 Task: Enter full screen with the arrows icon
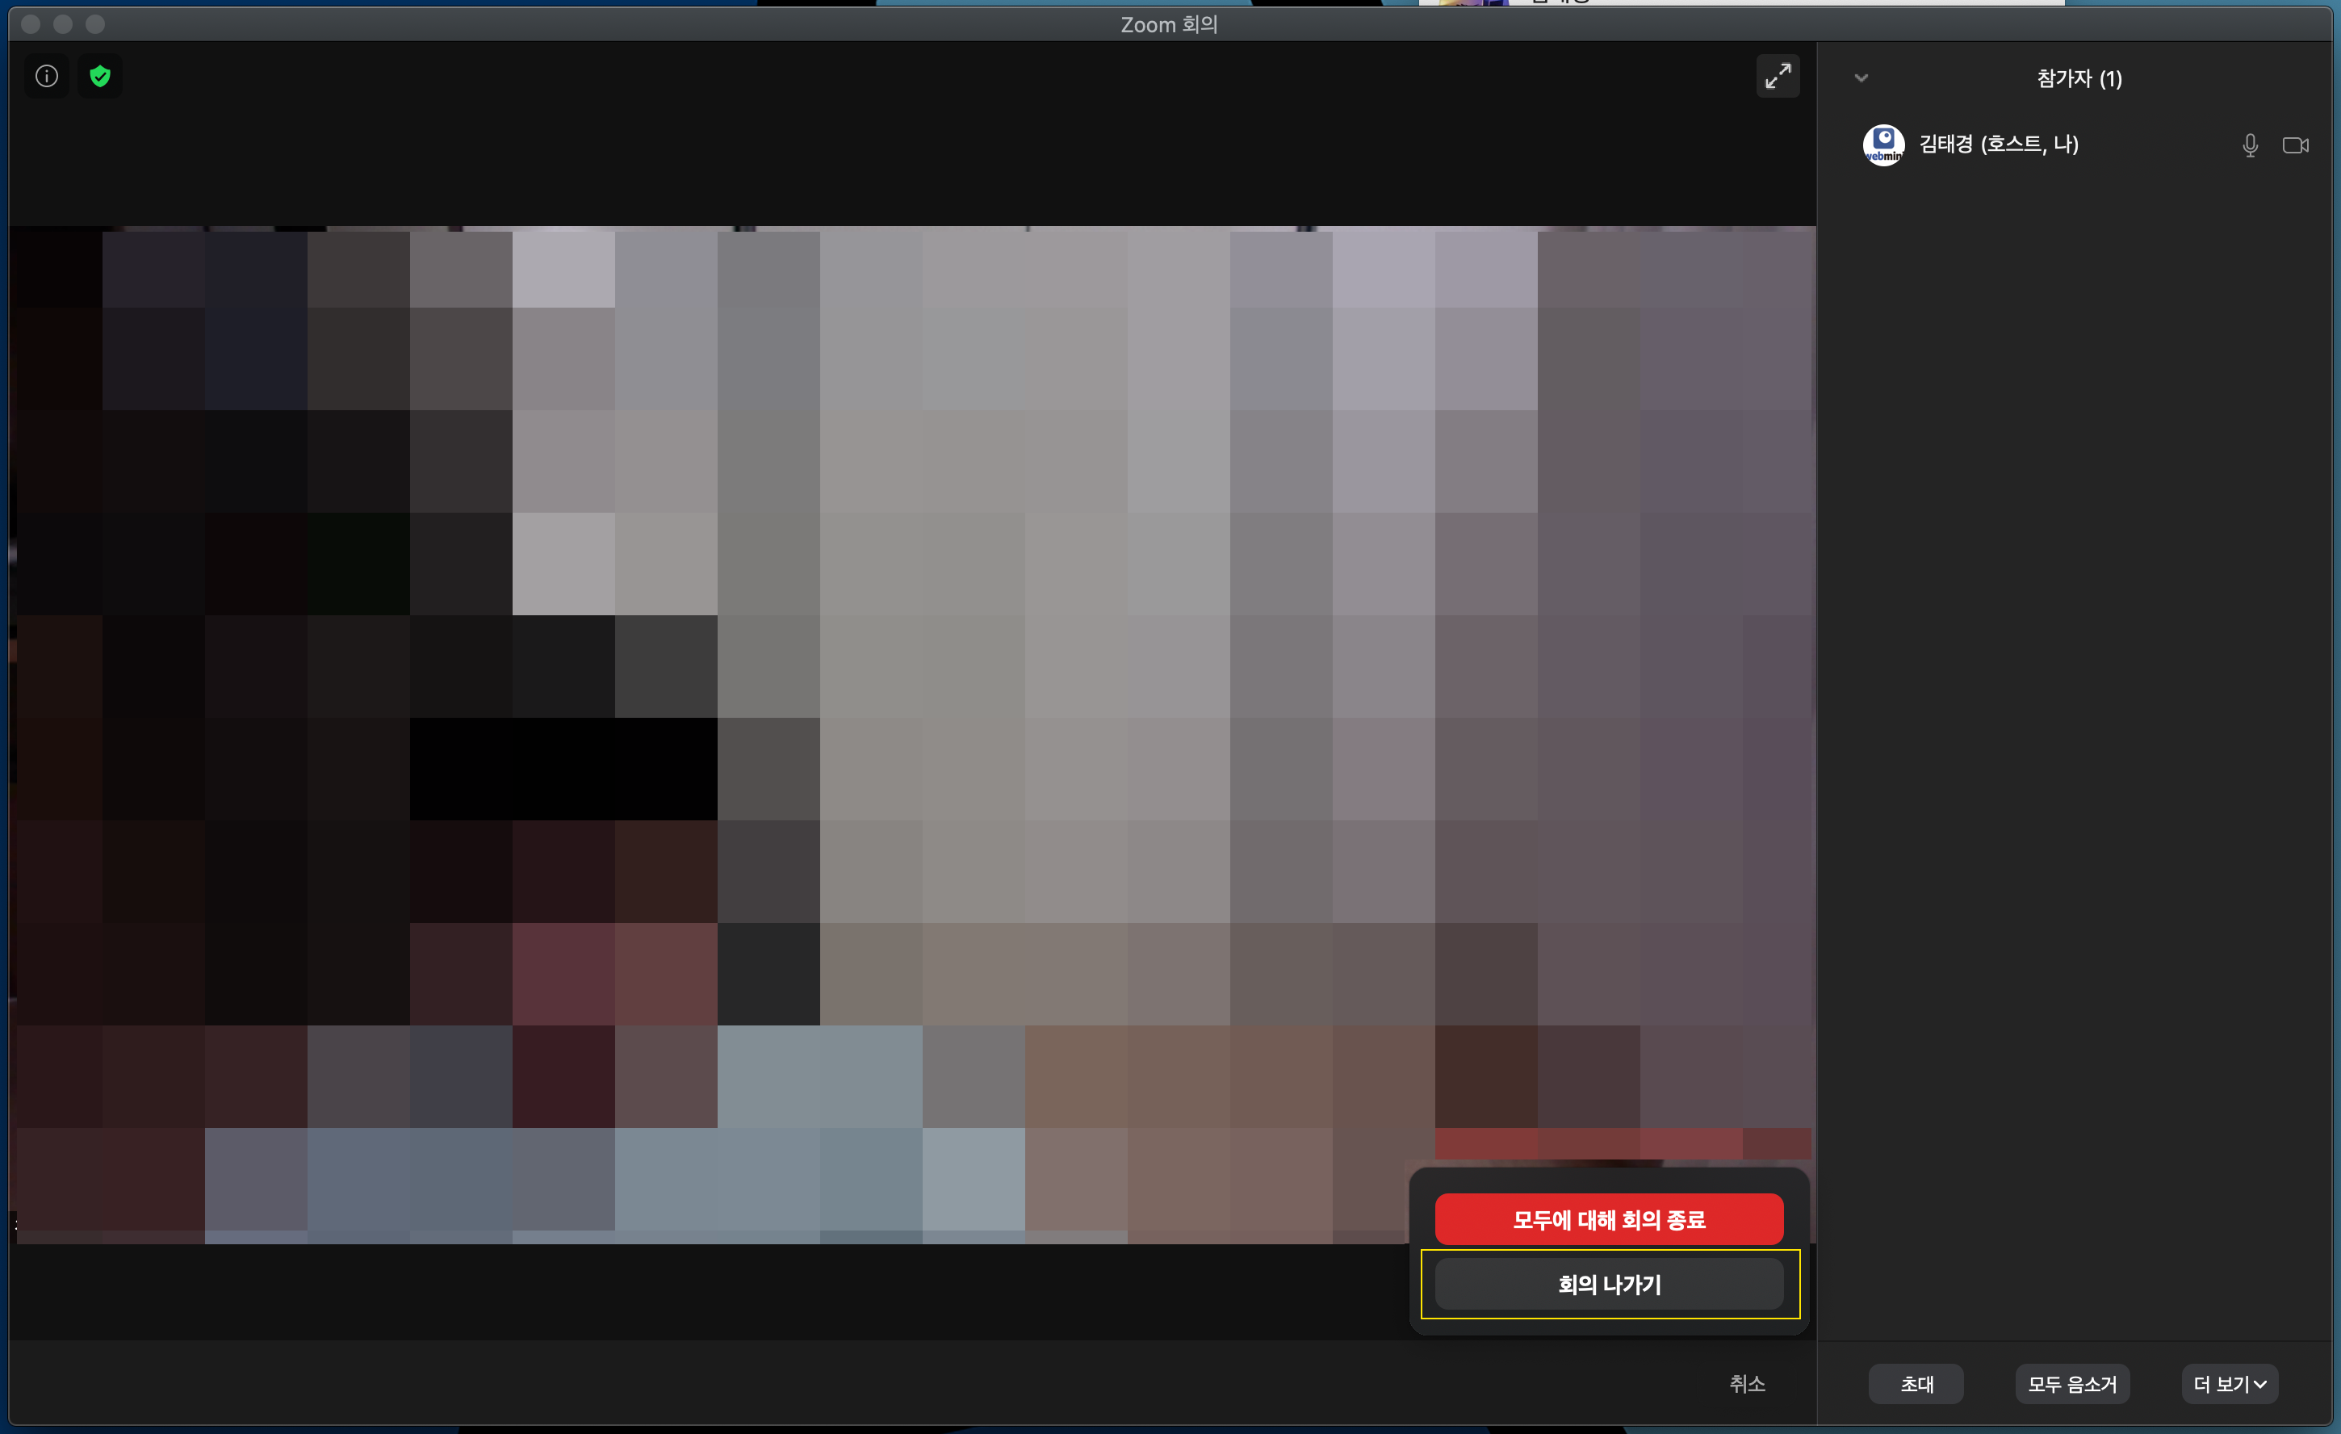coord(1778,76)
